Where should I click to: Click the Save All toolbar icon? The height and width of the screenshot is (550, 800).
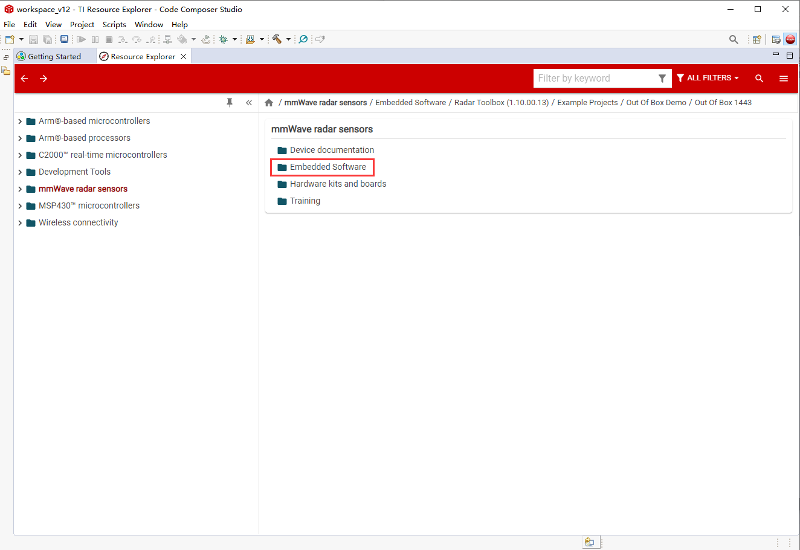coord(47,39)
